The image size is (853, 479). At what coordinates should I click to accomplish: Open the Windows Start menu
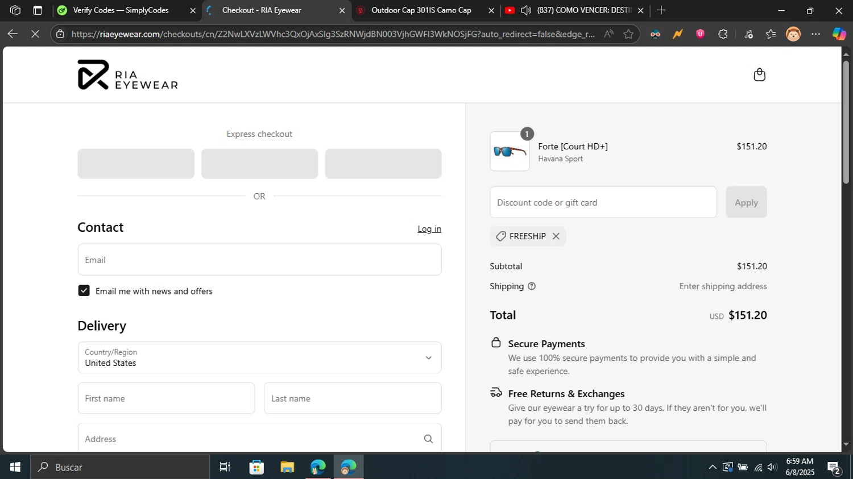point(15,467)
